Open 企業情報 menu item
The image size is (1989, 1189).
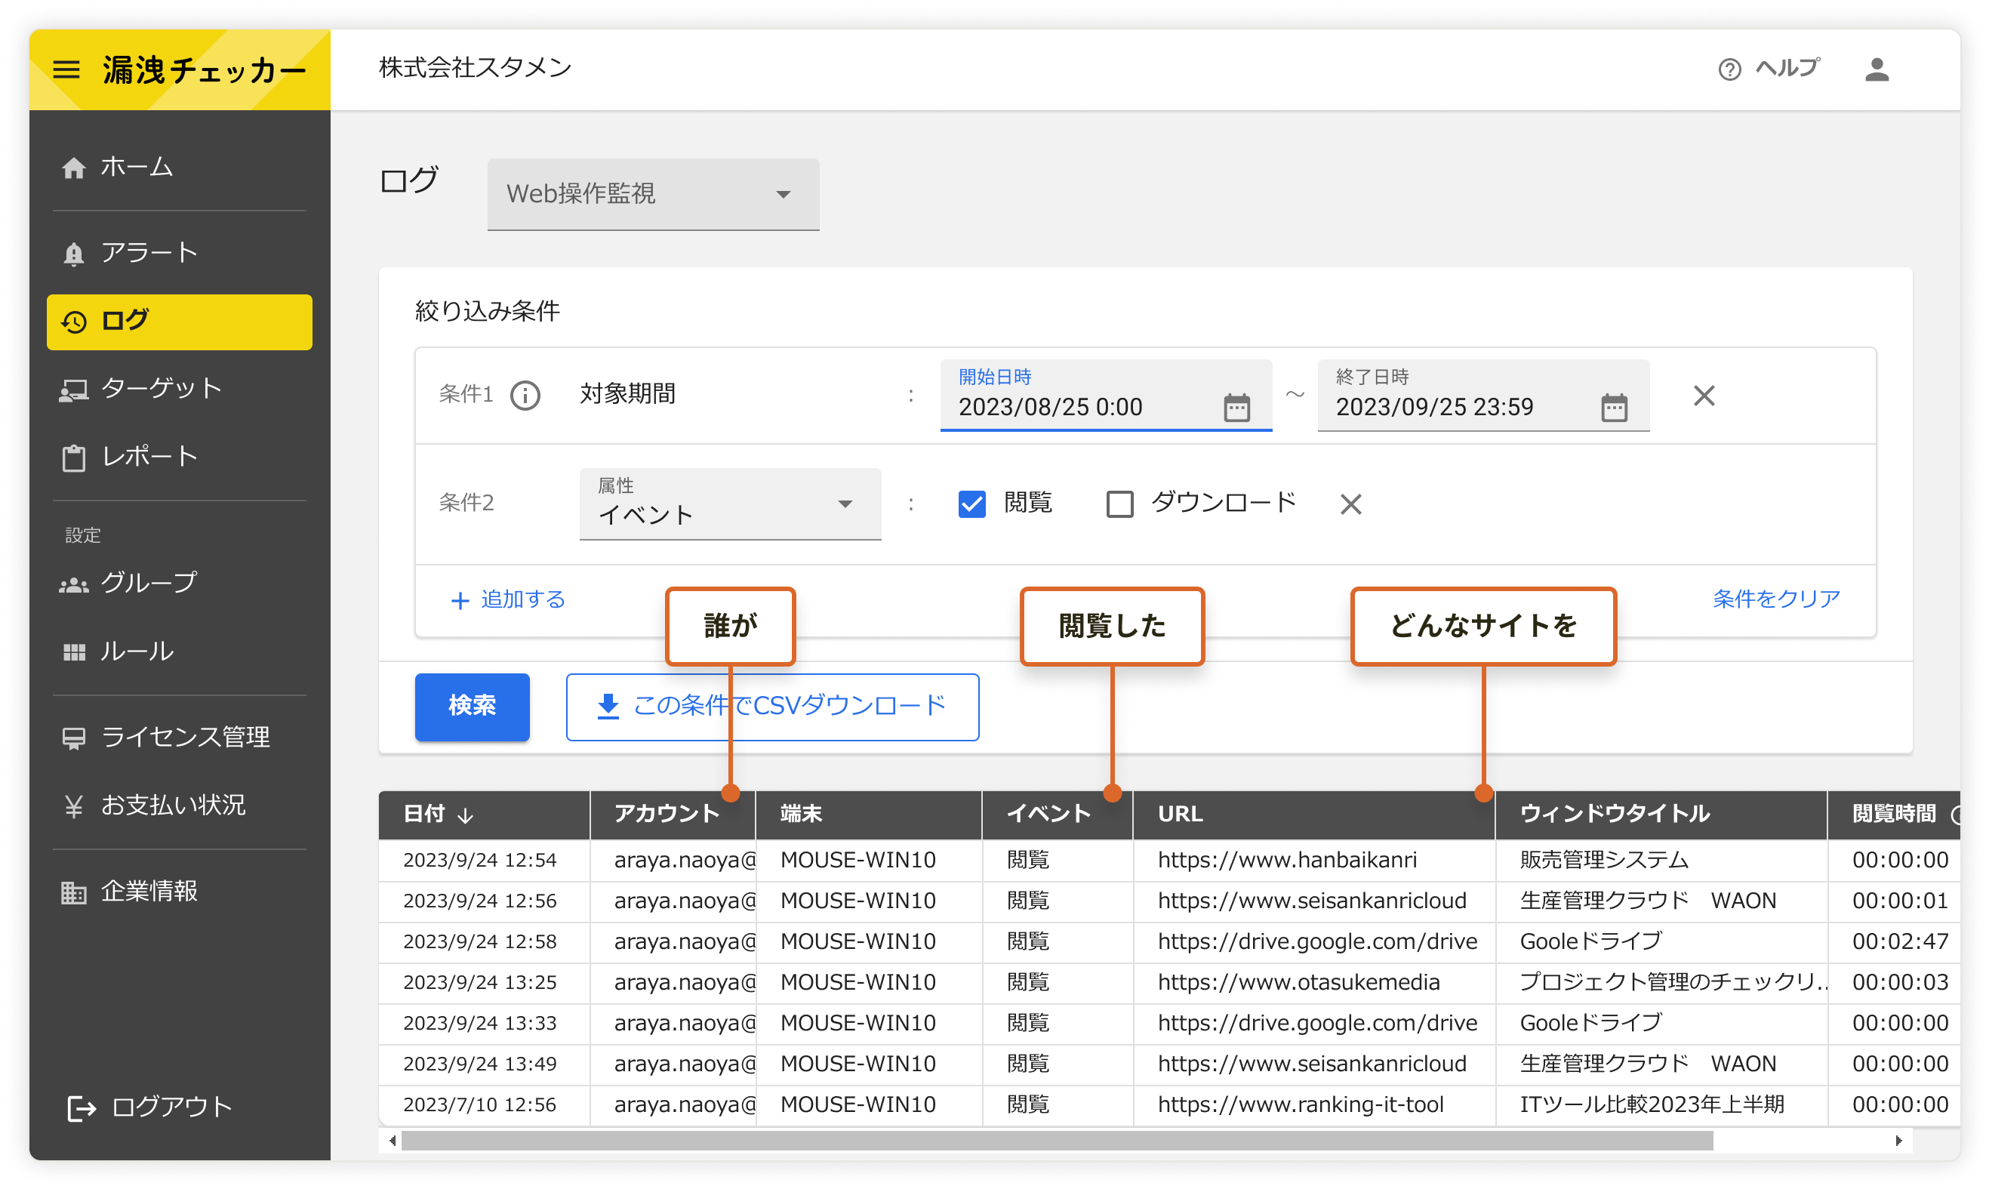click(180, 892)
